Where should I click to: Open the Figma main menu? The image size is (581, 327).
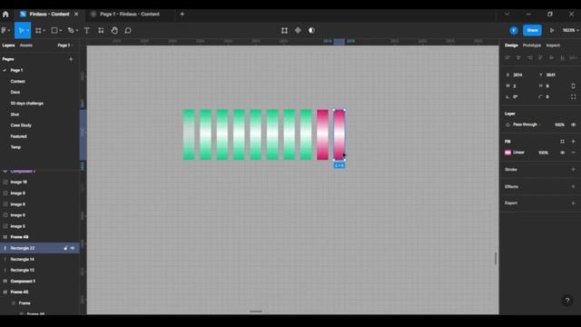[5, 30]
